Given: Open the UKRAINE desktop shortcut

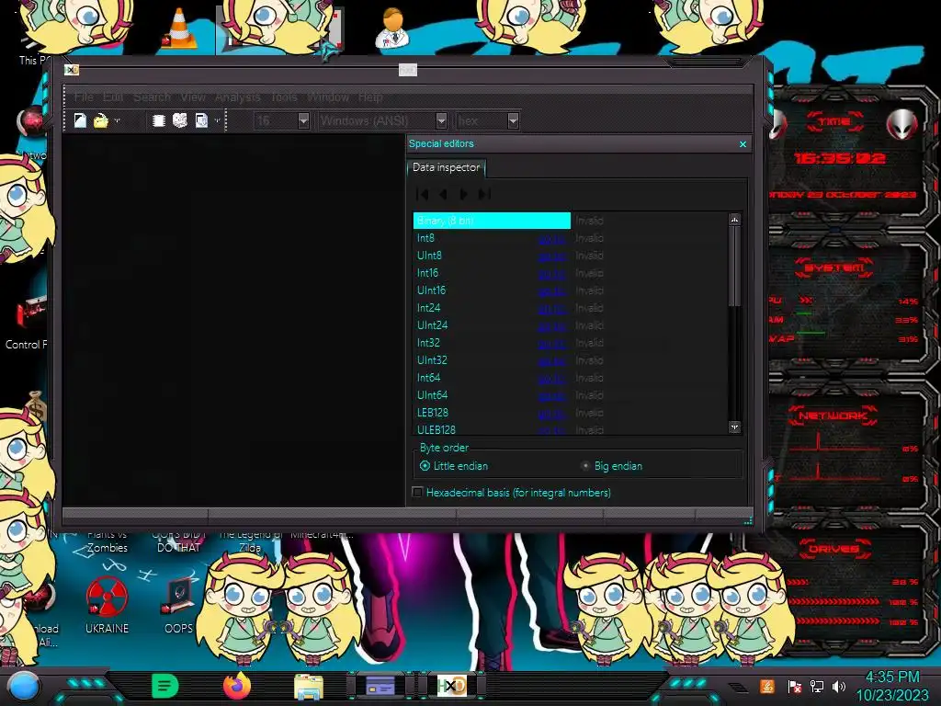Looking at the screenshot, I should tap(107, 605).
